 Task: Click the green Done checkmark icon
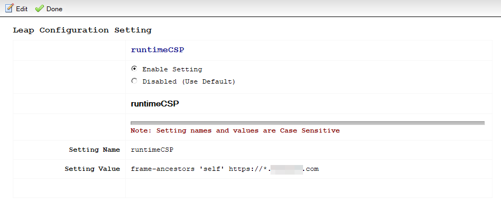pyautogui.click(x=39, y=9)
